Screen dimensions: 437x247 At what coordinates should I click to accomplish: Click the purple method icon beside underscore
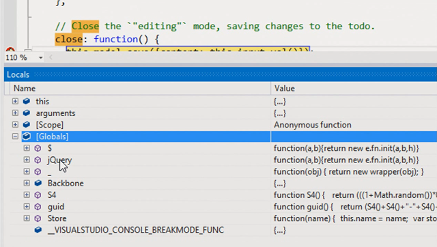38,171
